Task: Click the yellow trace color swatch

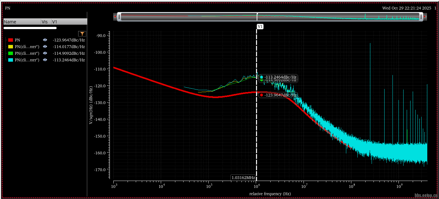Action: (x=10, y=47)
